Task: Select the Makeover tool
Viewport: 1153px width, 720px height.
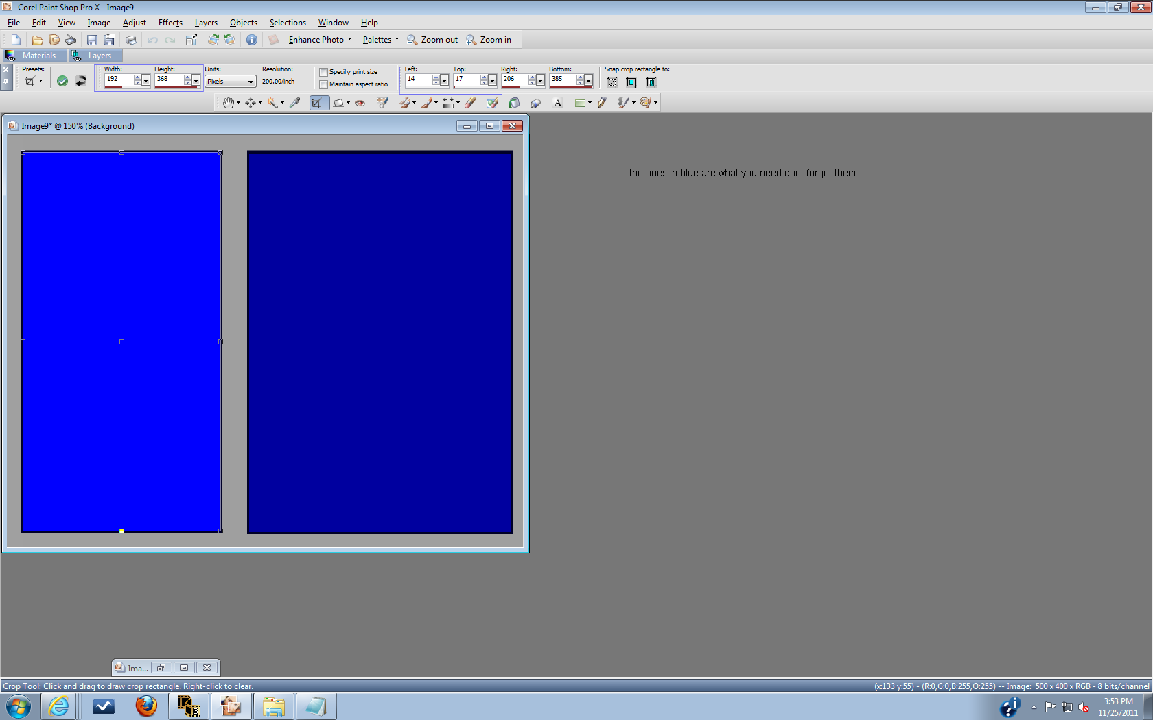Action: [382, 103]
